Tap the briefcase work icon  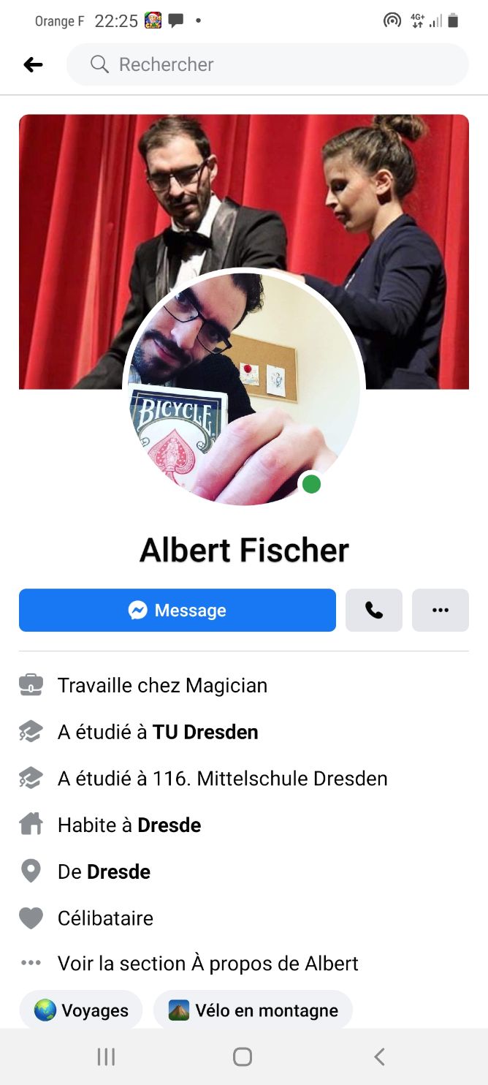coord(31,685)
